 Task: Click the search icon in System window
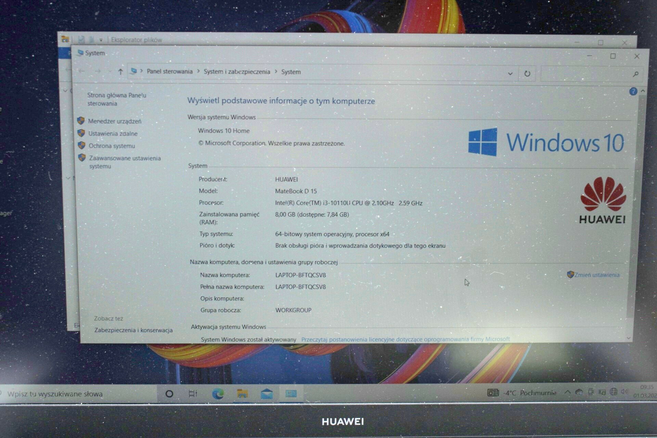tap(635, 74)
